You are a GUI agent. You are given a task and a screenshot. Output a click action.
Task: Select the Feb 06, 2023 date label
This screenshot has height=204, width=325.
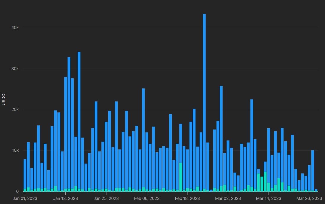(x=147, y=198)
